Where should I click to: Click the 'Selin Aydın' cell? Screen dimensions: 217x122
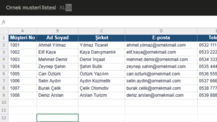[x=57, y=81]
